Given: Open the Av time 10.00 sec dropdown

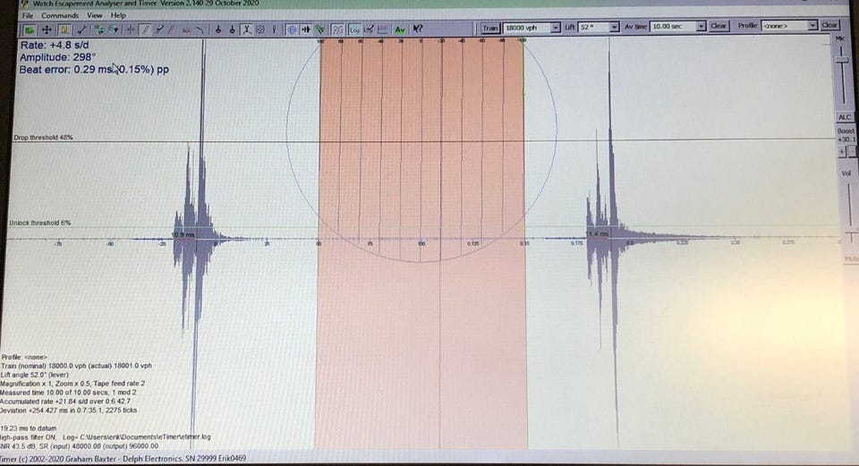Looking at the screenshot, I should [x=701, y=26].
